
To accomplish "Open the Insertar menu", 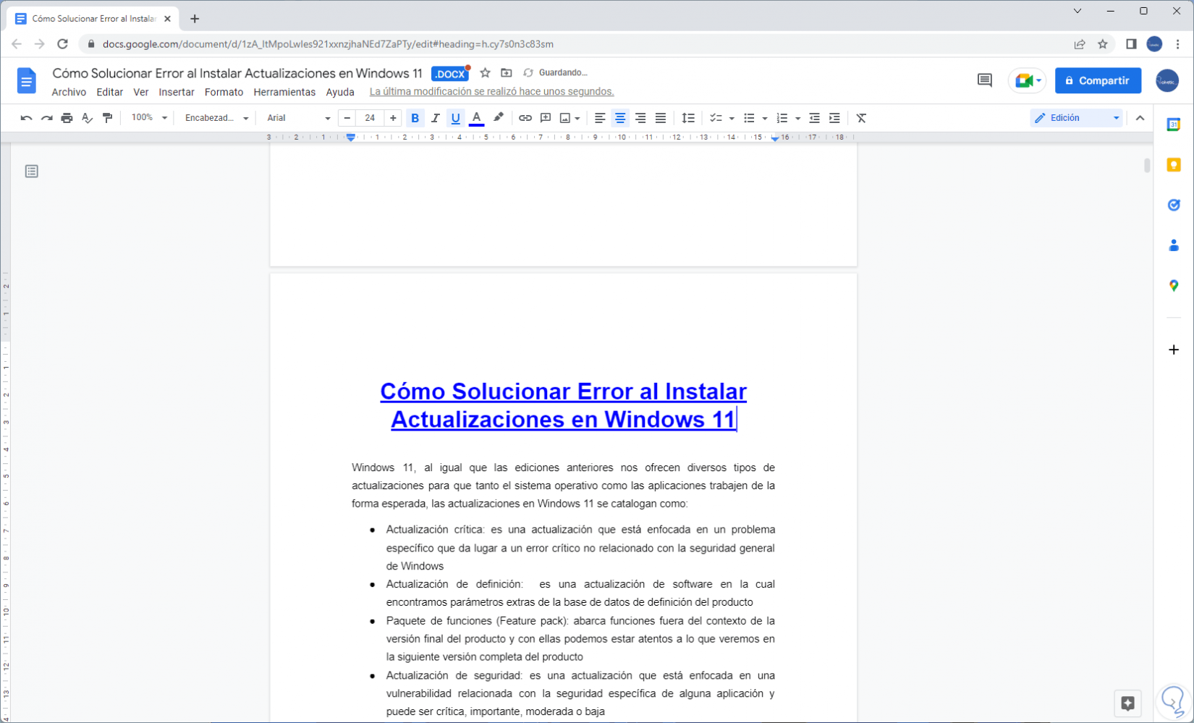I will (x=177, y=92).
